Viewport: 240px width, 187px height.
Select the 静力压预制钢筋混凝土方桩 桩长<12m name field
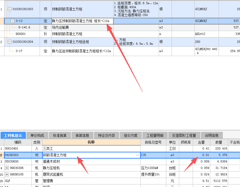(x=82, y=21)
